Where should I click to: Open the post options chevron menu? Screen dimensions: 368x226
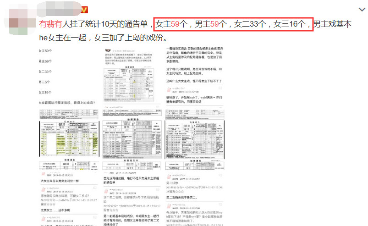point(362,10)
